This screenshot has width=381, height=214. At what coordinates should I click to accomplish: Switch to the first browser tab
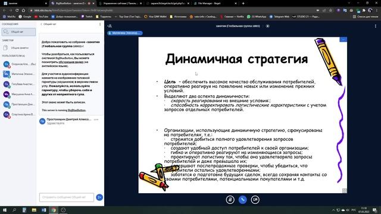point(24,4)
